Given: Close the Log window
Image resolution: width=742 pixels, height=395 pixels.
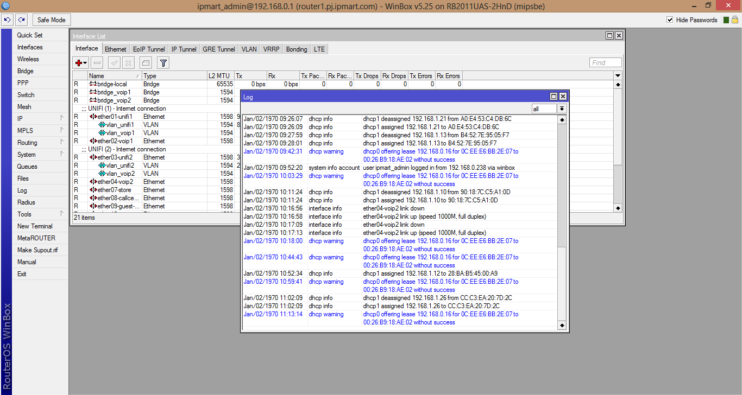Looking at the screenshot, I should tap(563, 96).
